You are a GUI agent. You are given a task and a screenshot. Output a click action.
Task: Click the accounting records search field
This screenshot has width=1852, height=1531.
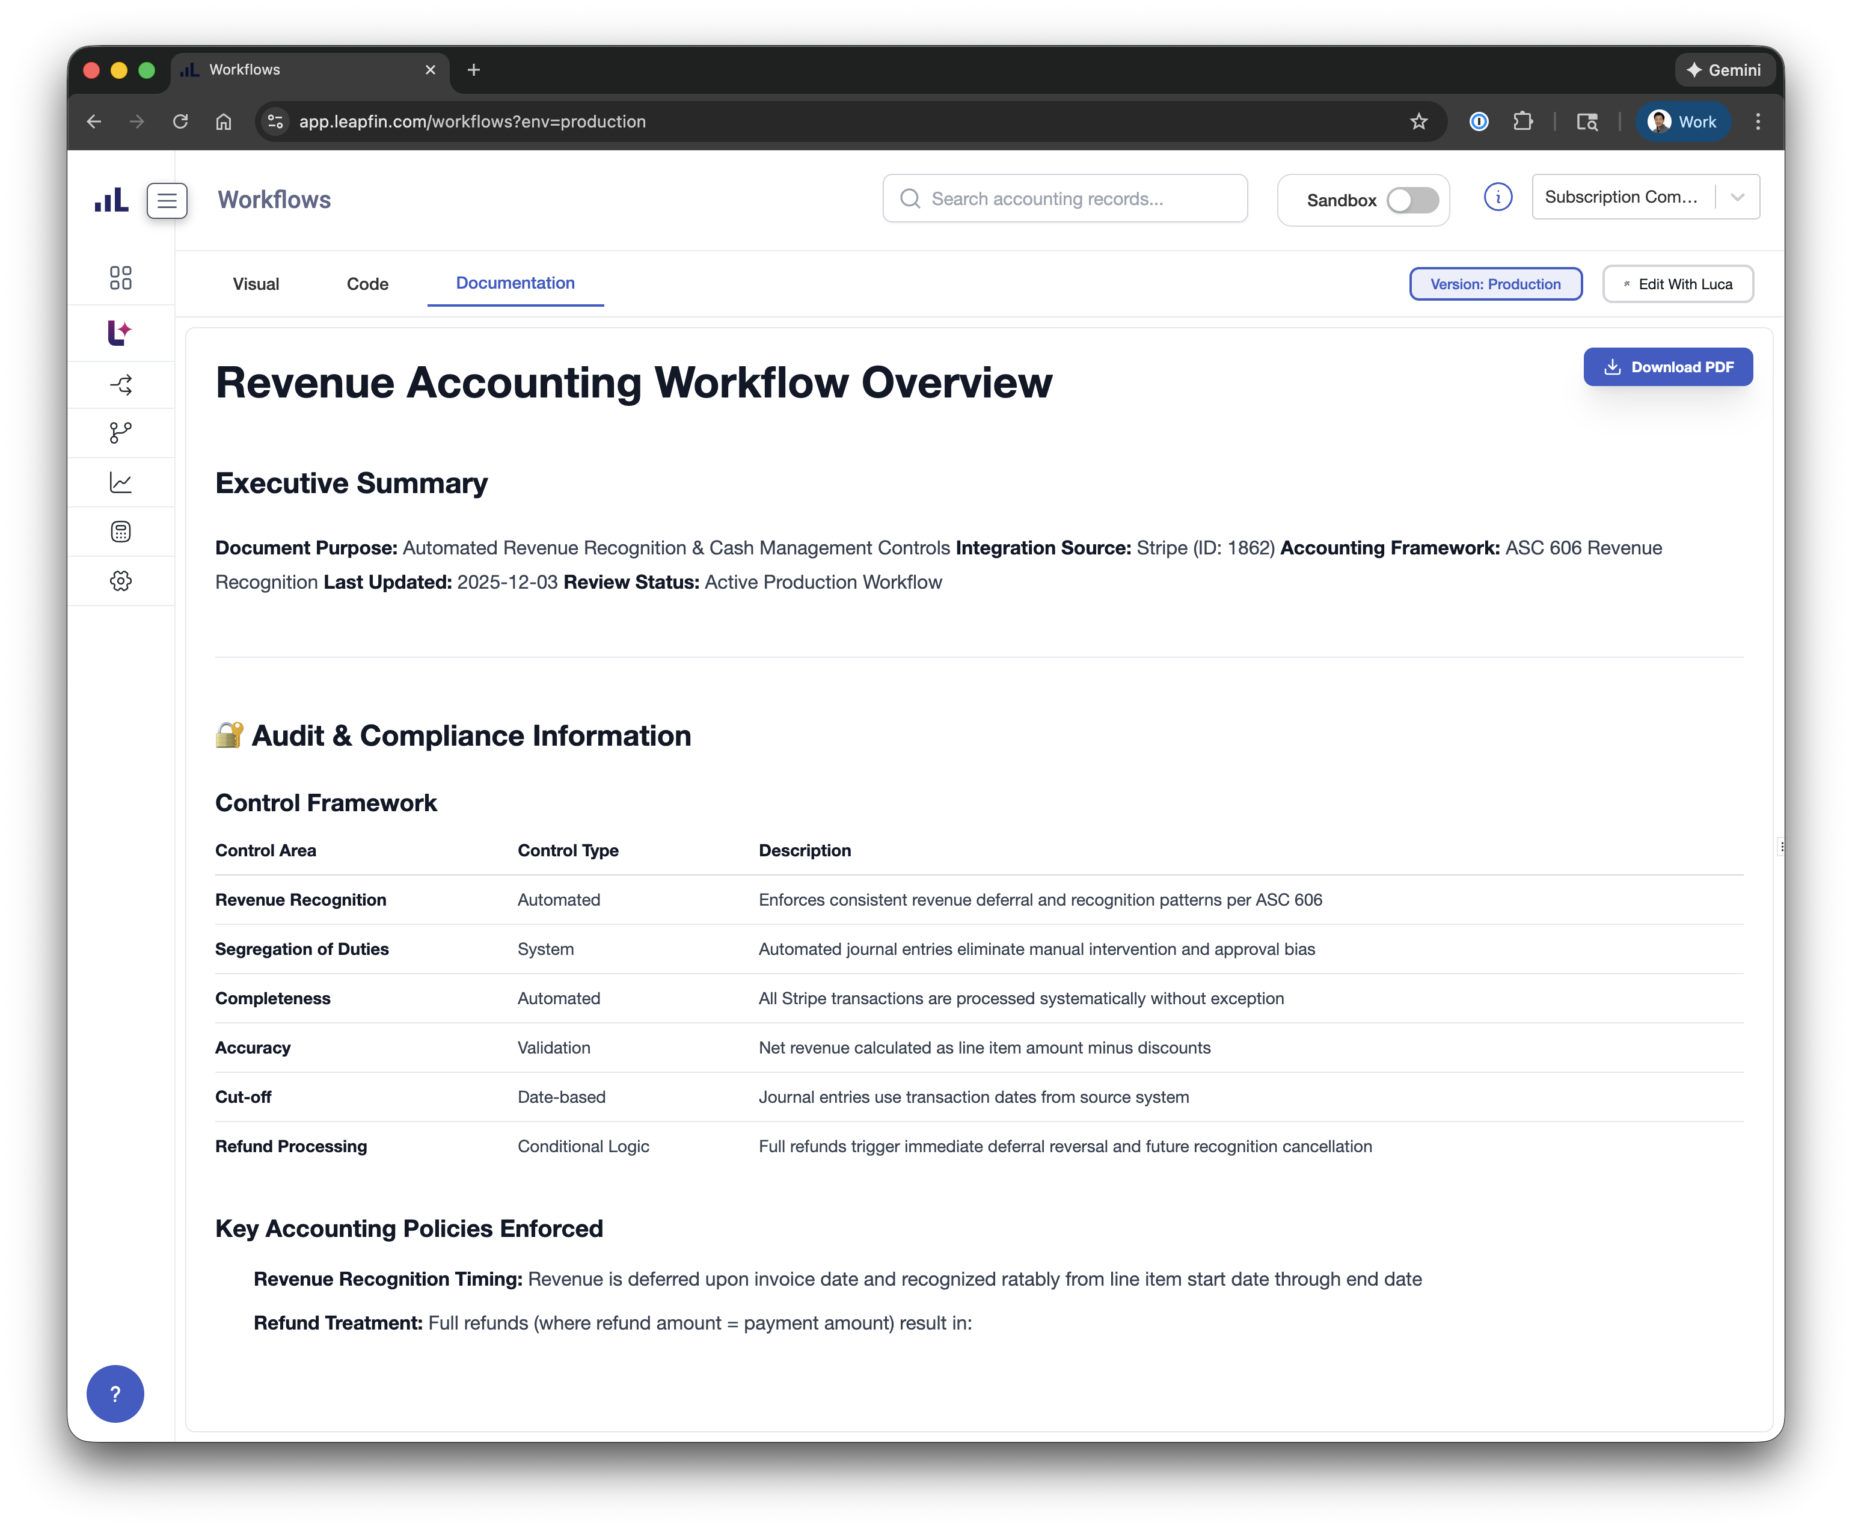coord(1064,198)
